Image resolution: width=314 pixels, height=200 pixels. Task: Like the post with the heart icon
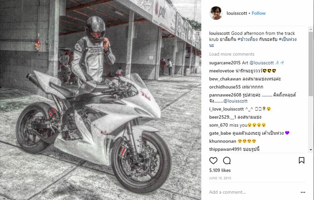tap(213, 160)
